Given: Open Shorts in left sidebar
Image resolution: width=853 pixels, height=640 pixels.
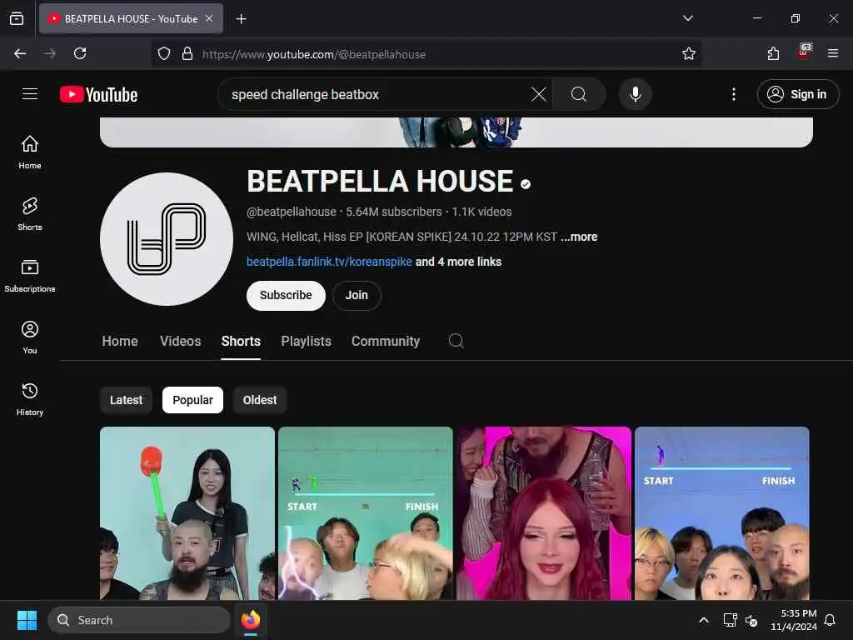Looking at the screenshot, I should [x=30, y=214].
